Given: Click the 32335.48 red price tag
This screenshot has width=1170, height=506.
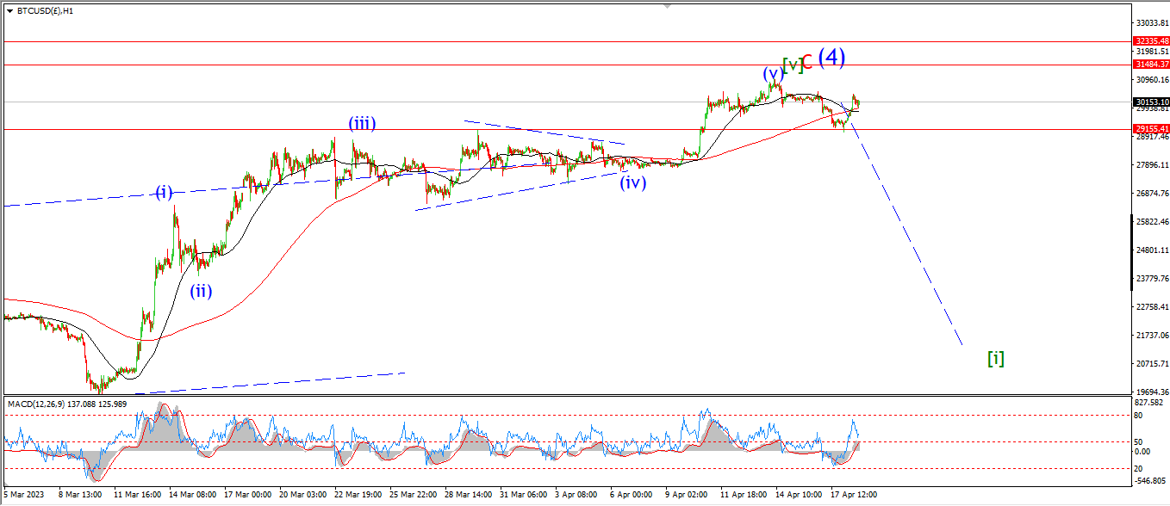Looking at the screenshot, I should [1152, 40].
